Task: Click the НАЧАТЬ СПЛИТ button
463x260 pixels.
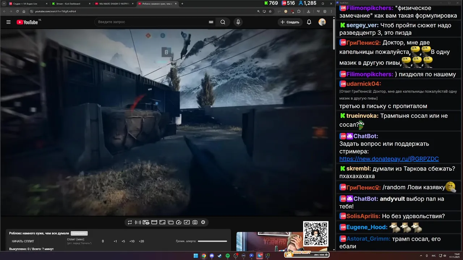Action: click(x=23, y=241)
